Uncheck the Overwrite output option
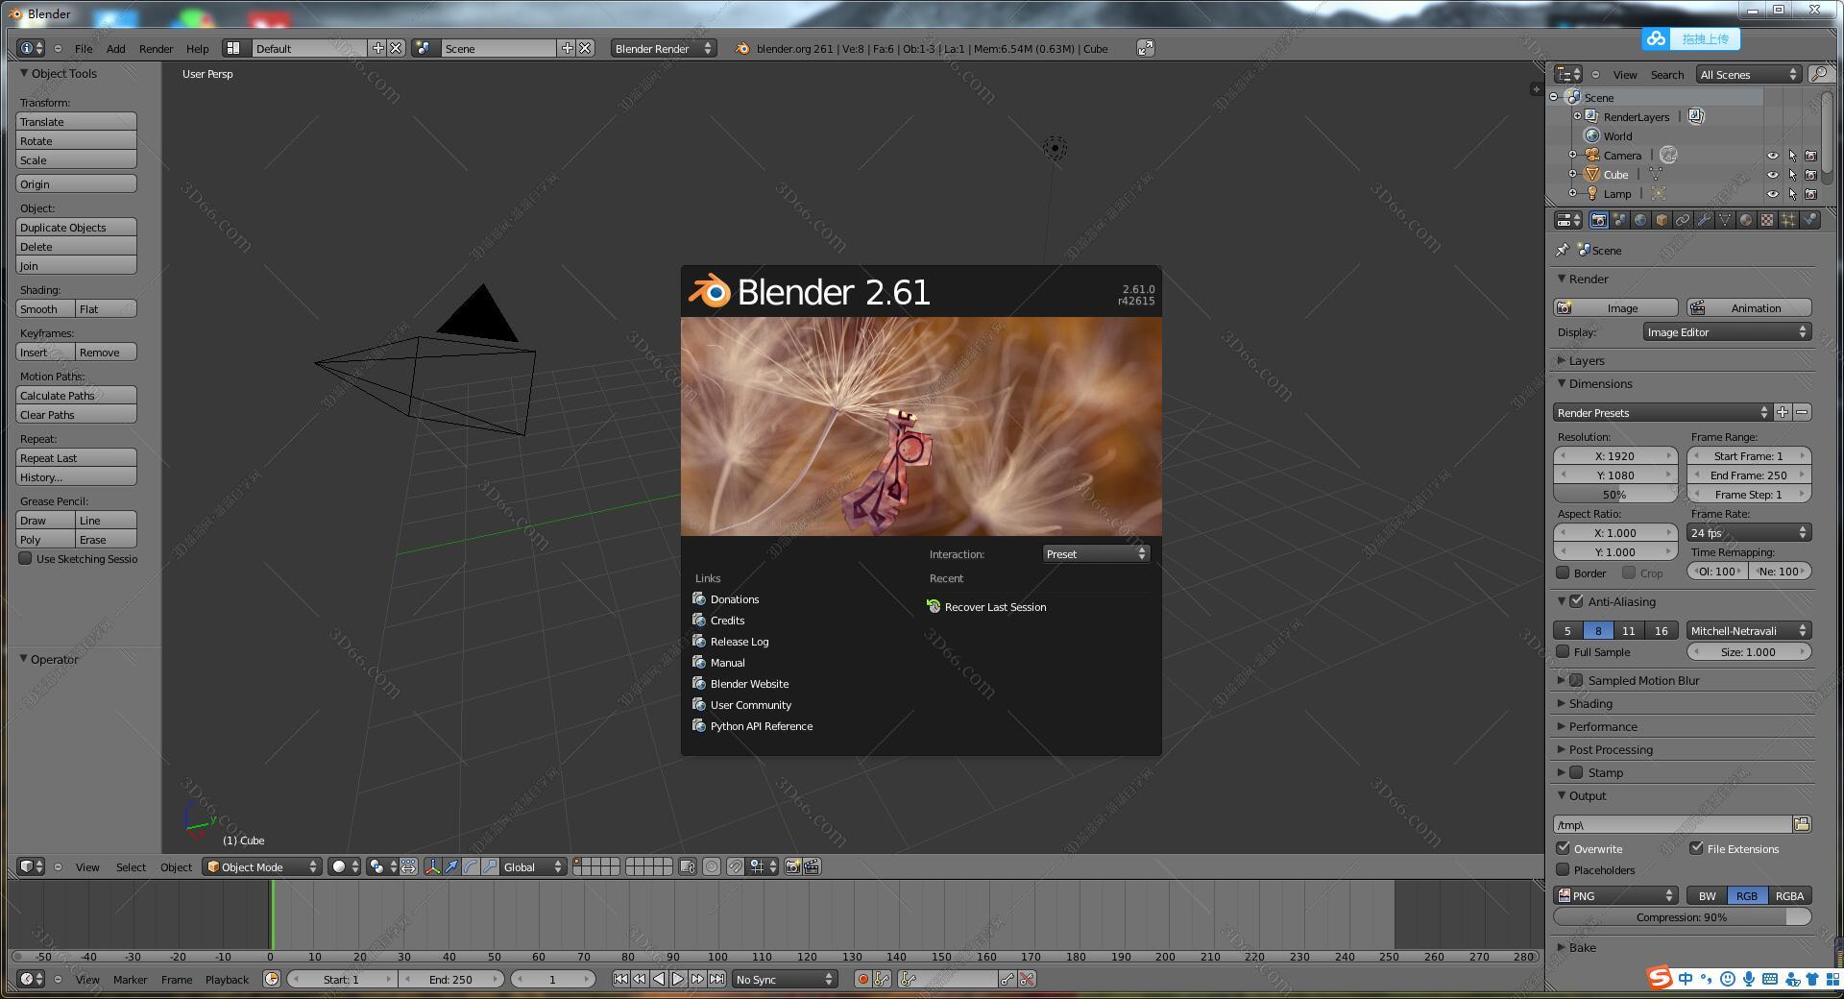This screenshot has height=999, width=1844. [x=1565, y=848]
